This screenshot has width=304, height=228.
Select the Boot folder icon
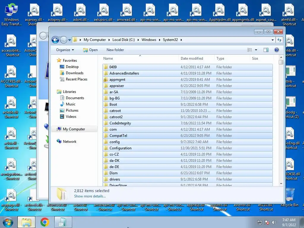coord(105,104)
